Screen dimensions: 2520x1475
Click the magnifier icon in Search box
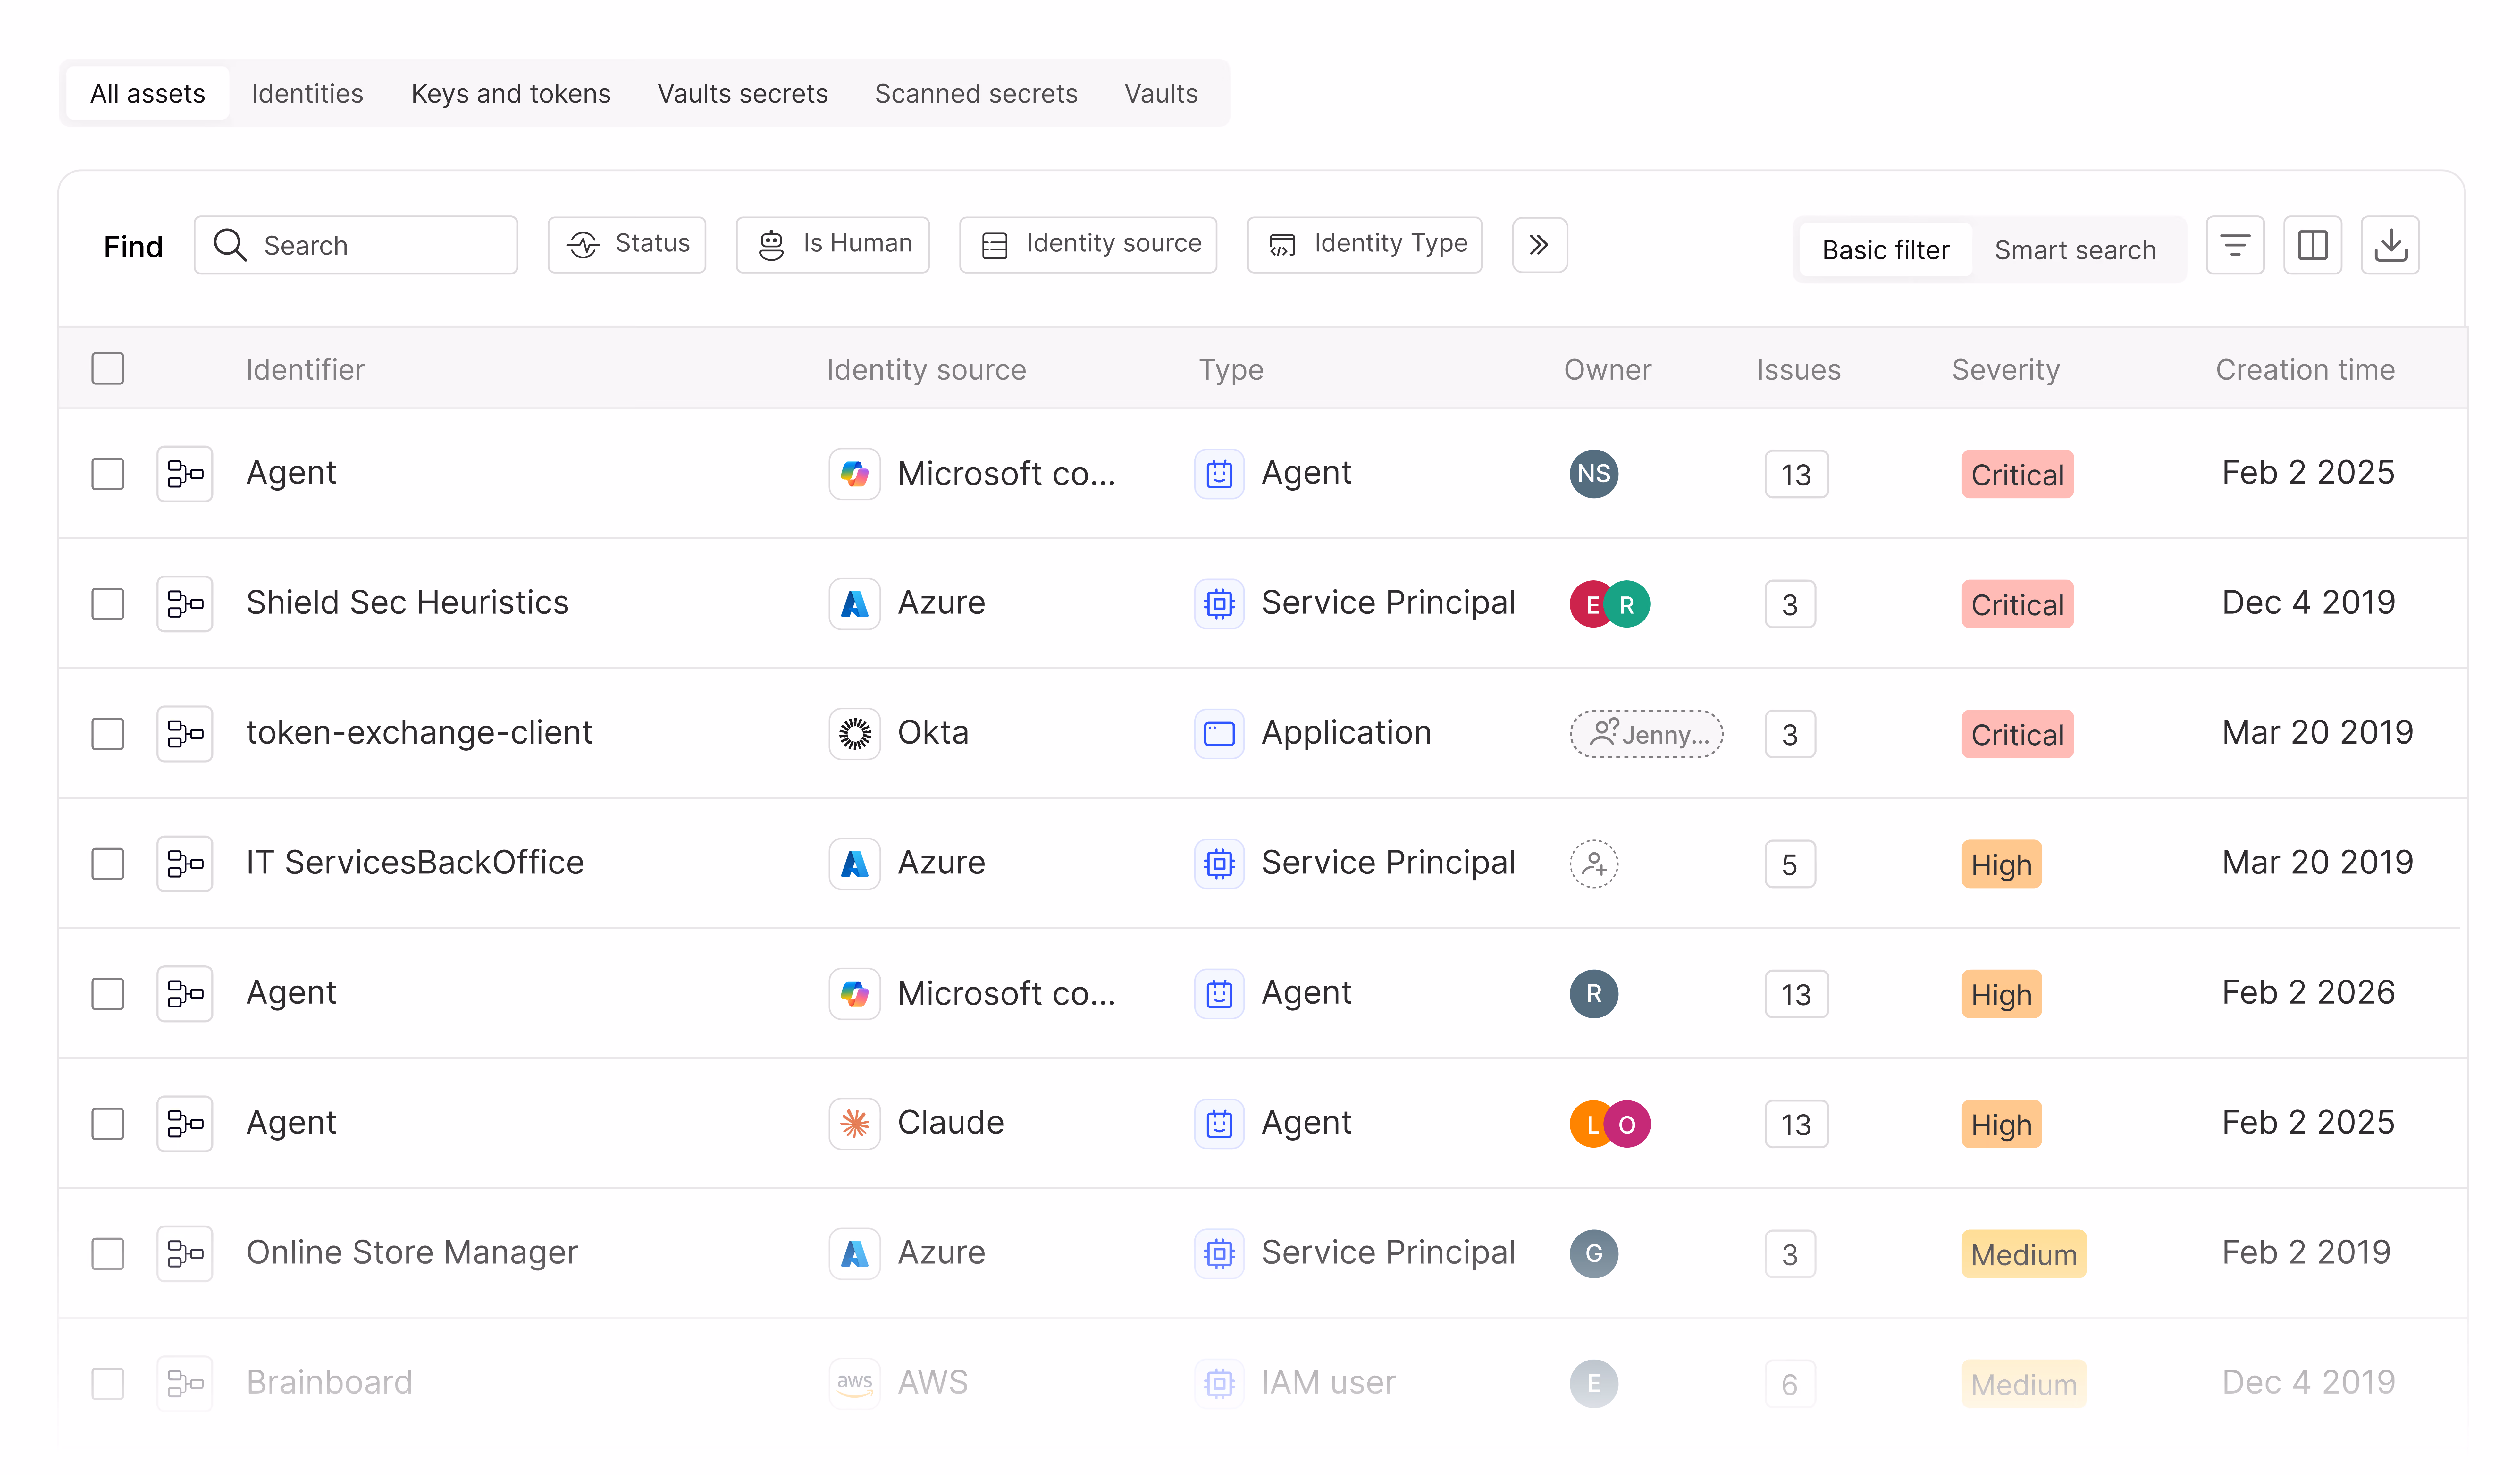230,245
